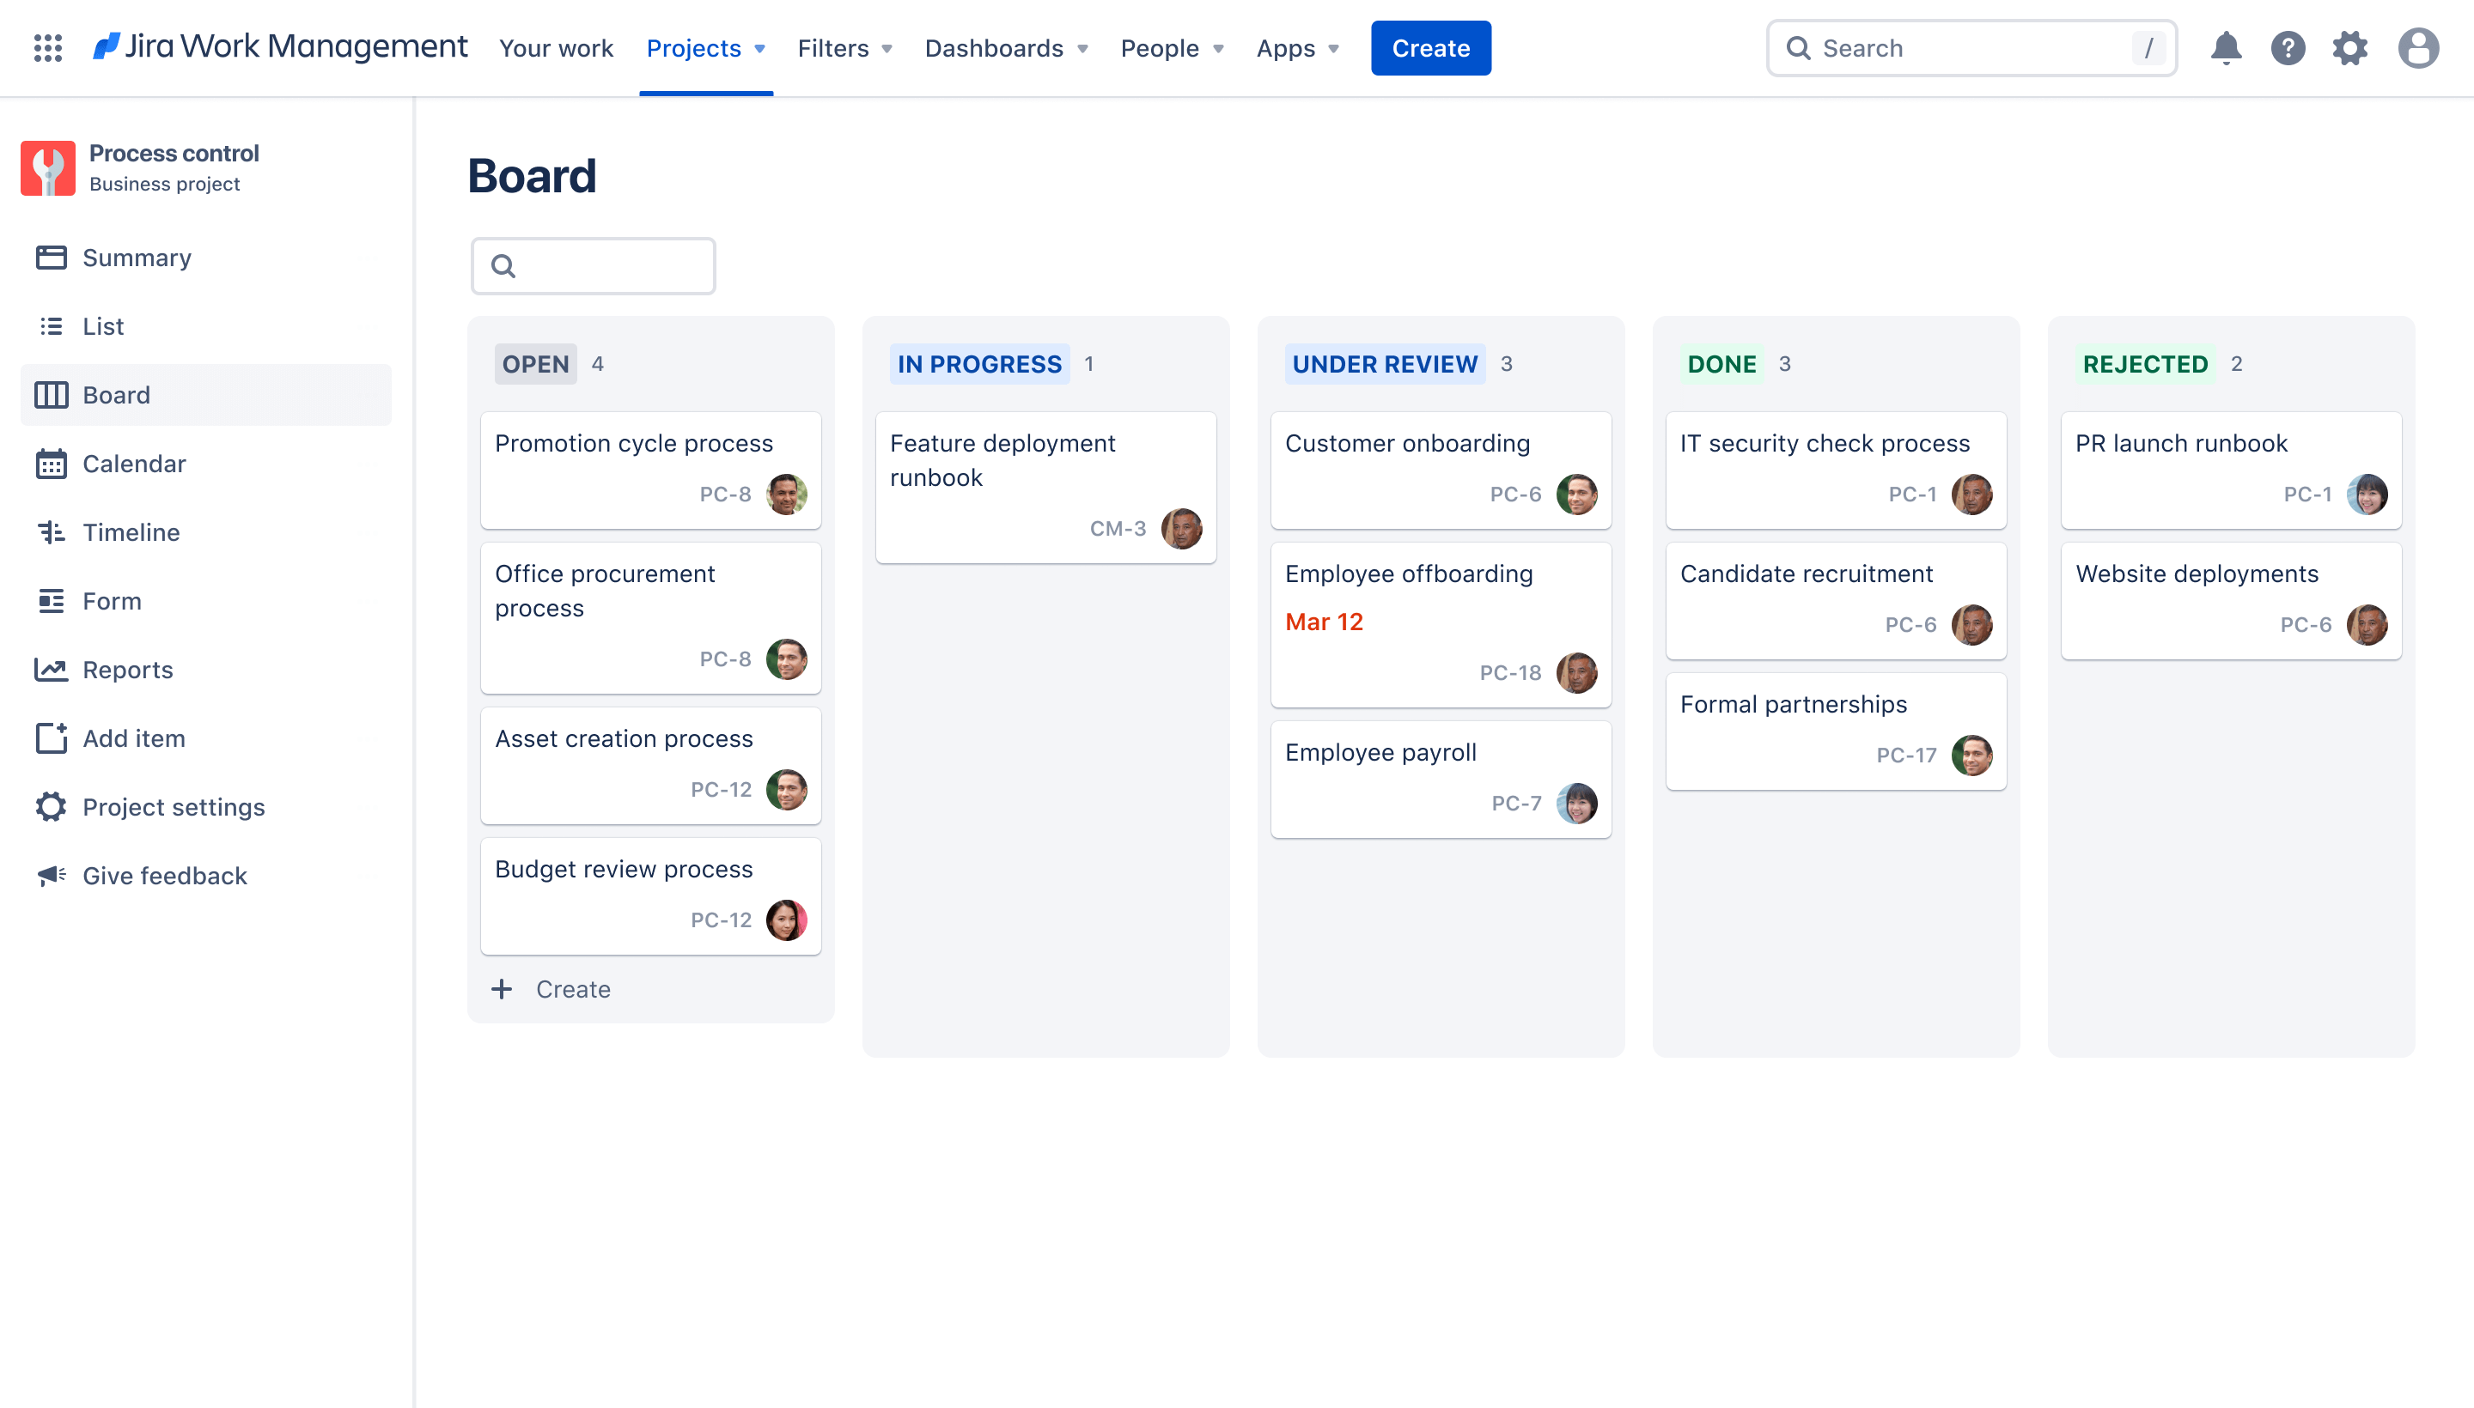Click the Give feedback icon
Screen dimensions: 2474x1408
tap(49, 875)
